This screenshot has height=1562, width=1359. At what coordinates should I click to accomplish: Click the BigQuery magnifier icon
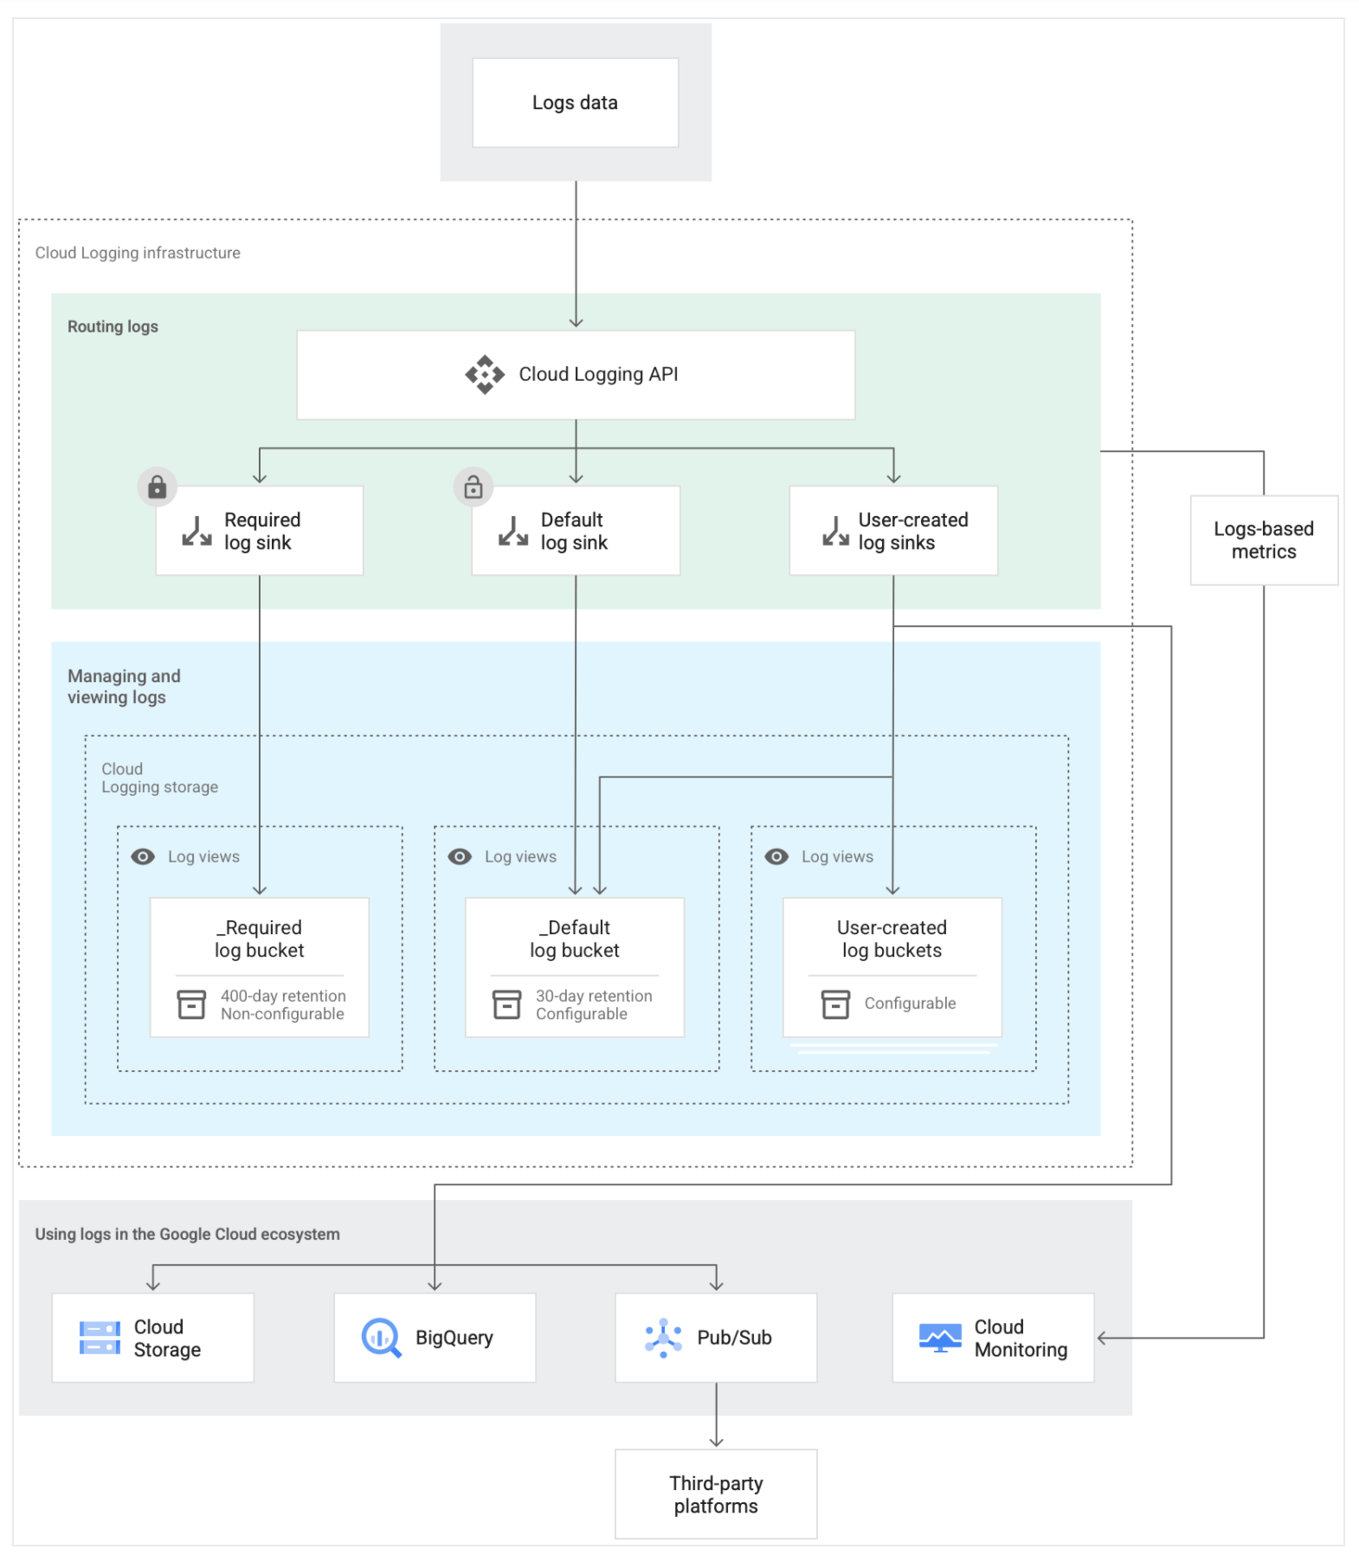tap(381, 1338)
